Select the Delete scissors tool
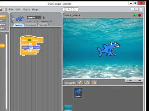This screenshot has height=111, width=149. (x=69, y=10)
